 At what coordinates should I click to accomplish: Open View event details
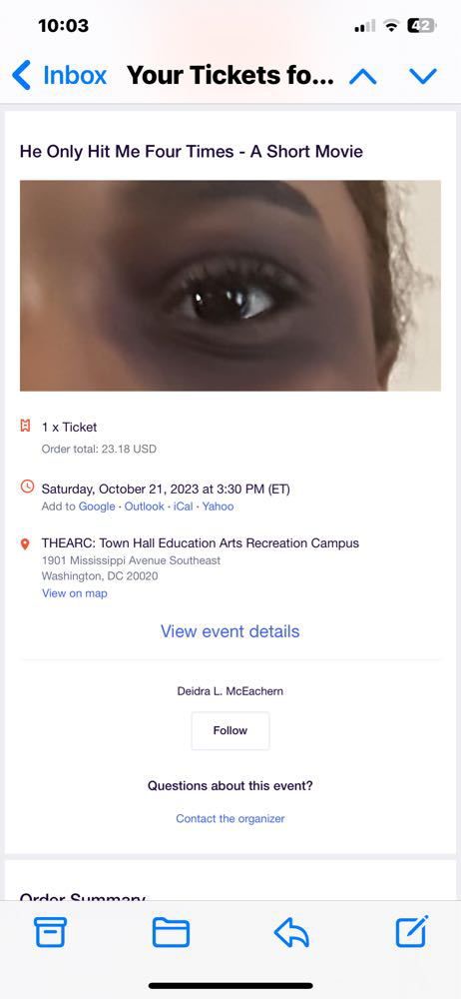230,631
